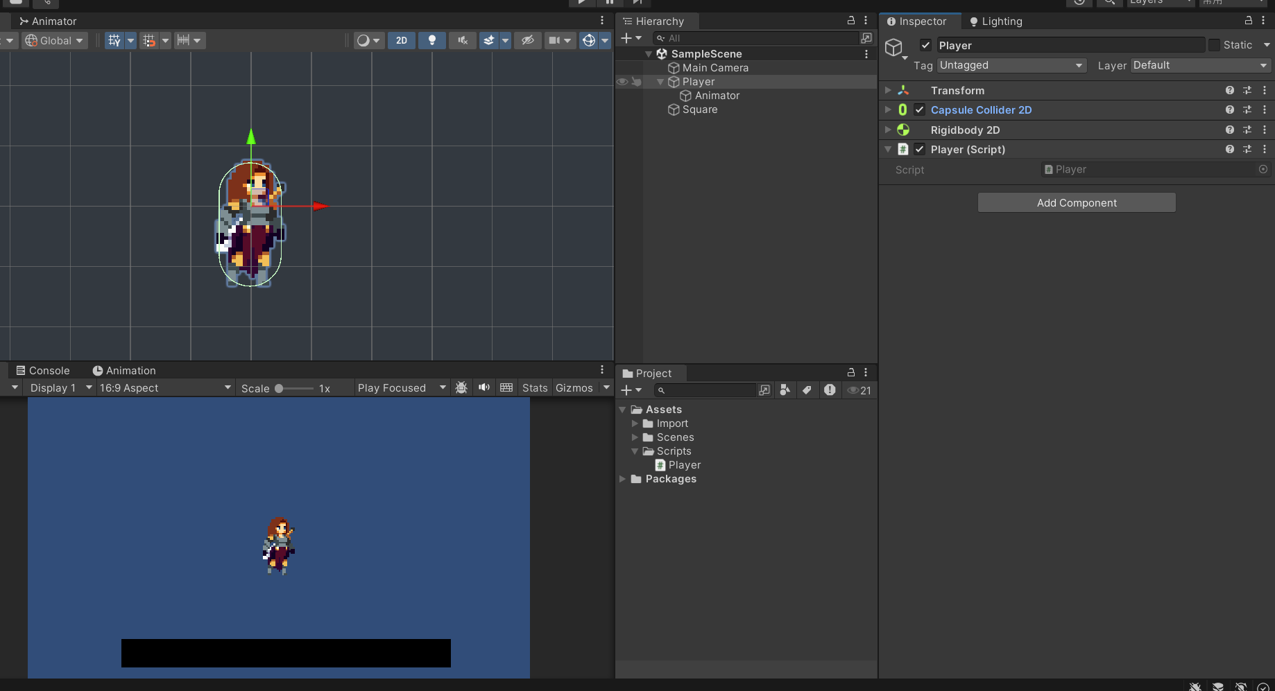Disable the Player (Script) component checkbox

click(x=919, y=149)
